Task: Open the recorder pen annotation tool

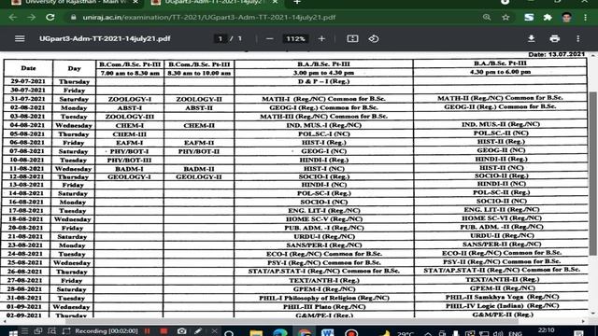Action: (x=198, y=331)
